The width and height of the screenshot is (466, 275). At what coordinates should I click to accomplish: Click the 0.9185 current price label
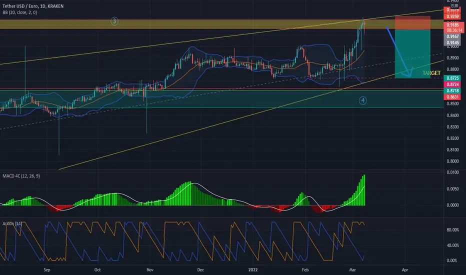[x=453, y=25]
